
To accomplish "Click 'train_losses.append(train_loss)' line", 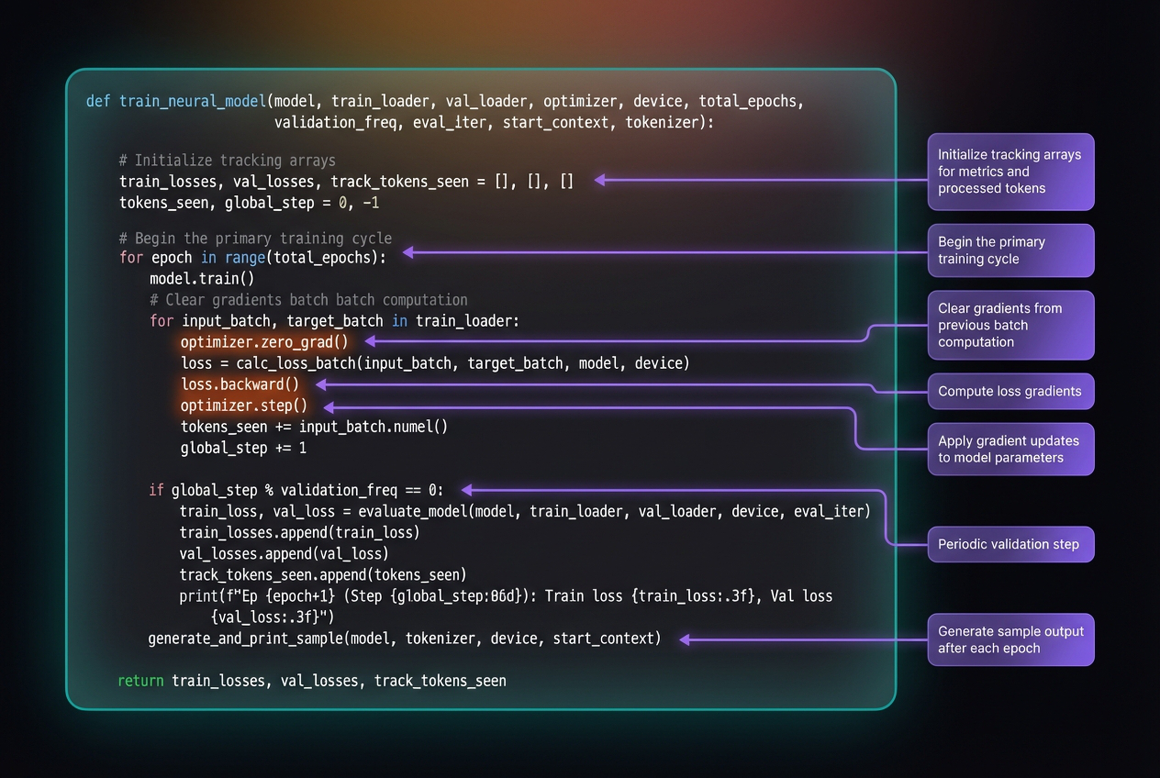I will (x=300, y=533).
